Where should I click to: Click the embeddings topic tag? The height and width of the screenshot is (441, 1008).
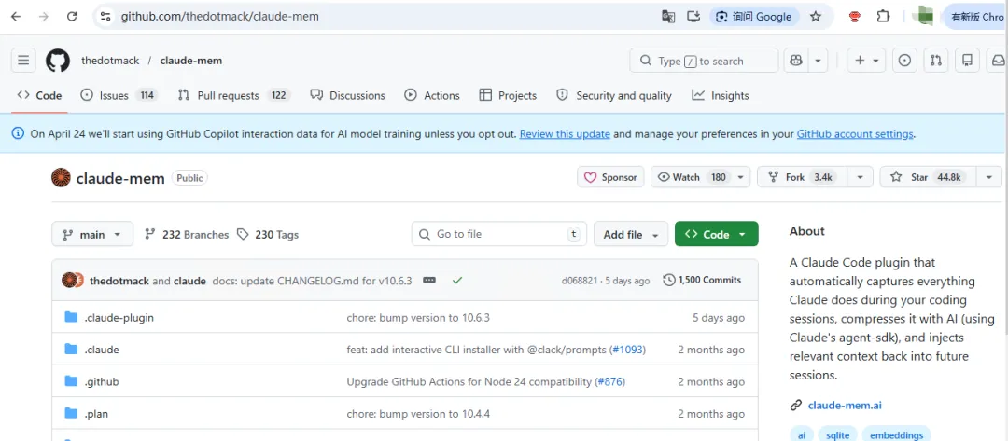(896, 435)
